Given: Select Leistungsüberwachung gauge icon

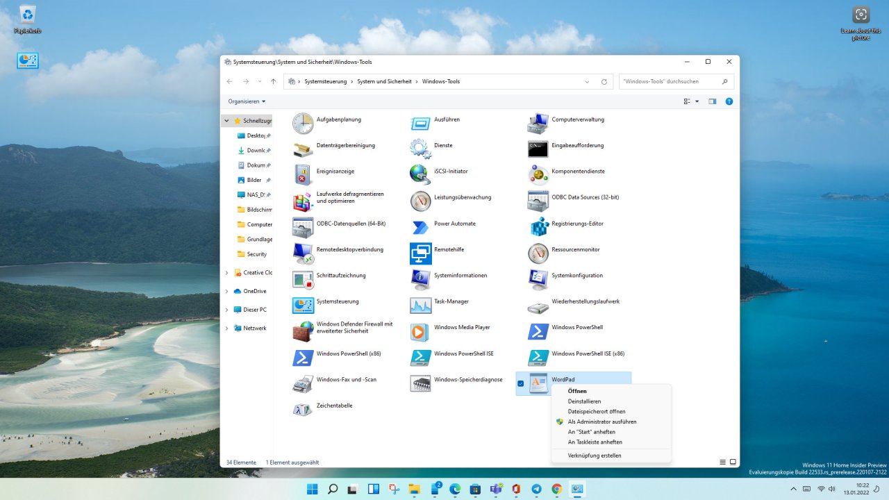Looking at the screenshot, I should [420, 201].
